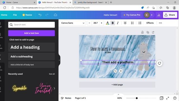Open a new browser tab
Screen dimensions: 179x101
[111, 3]
